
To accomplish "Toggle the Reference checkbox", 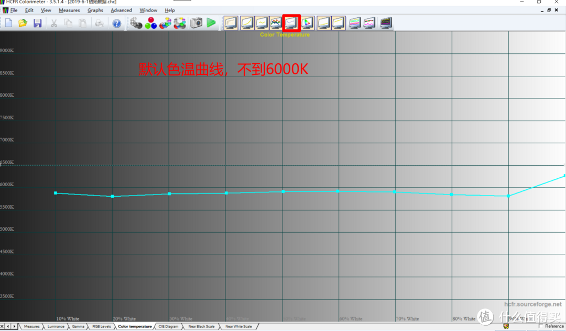I will [541, 326].
